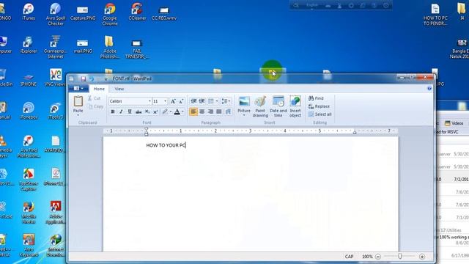Screen dimensions: 469x264
Task: Click the 100% zoom level text
Action: [x=367, y=257]
